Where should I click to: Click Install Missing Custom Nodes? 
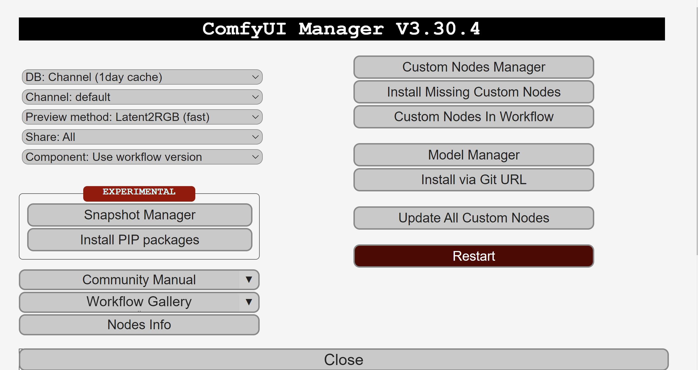(x=474, y=92)
